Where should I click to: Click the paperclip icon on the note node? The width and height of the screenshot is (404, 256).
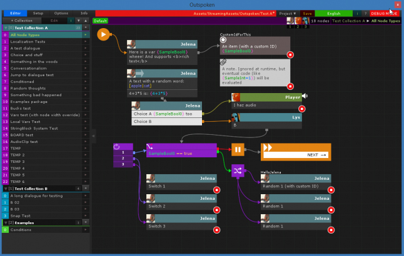click(223, 62)
